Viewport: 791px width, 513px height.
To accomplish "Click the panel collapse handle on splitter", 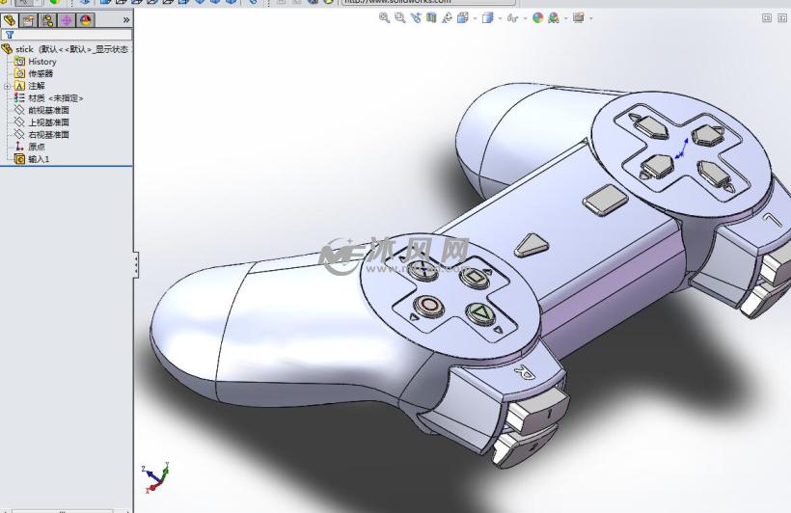I will [x=136, y=264].
